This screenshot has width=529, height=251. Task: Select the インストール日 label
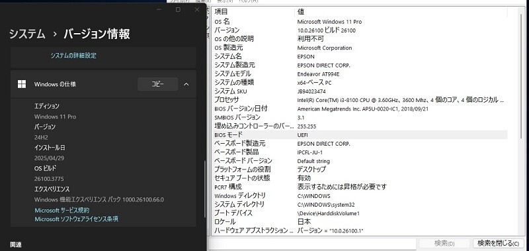click(50, 148)
